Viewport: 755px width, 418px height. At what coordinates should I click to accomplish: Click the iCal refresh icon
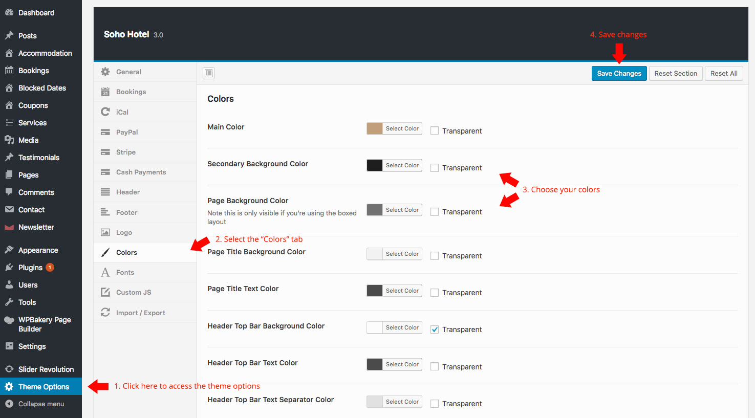click(x=105, y=112)
